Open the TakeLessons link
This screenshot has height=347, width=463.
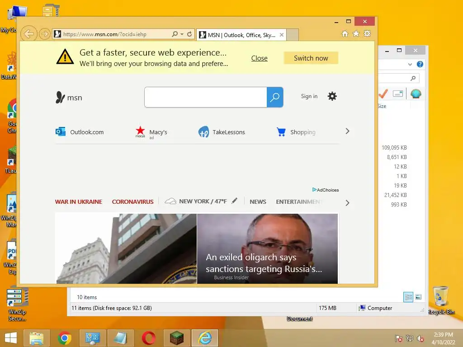[x=229, y=132]
